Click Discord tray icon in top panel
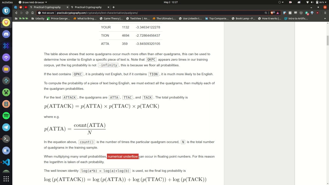Viewport: 329px width, 185px height. 299,2
